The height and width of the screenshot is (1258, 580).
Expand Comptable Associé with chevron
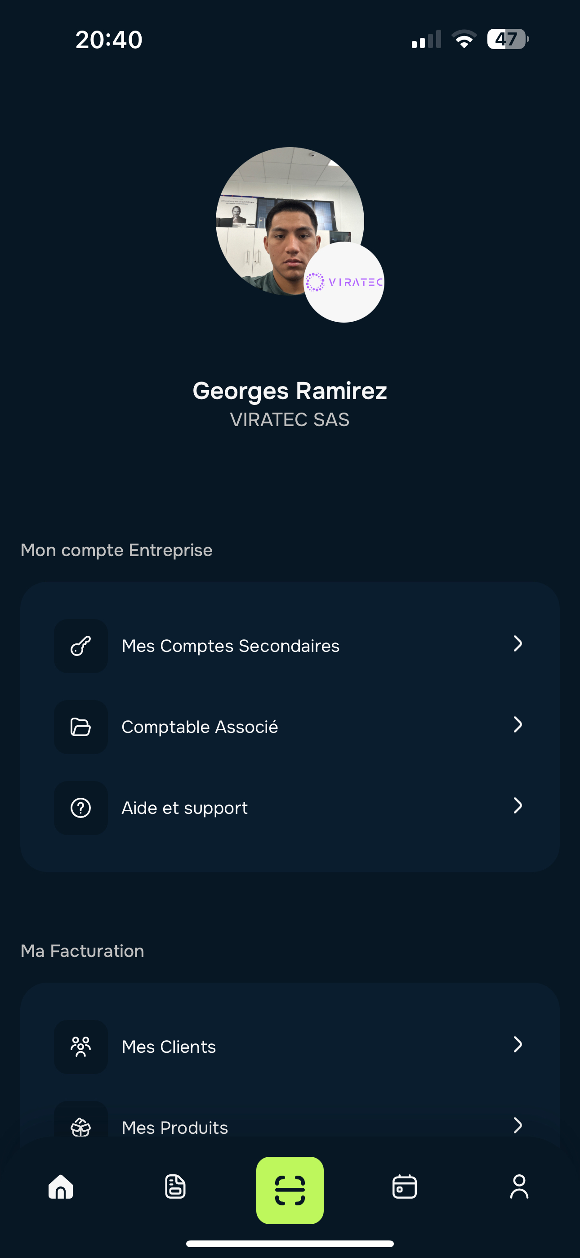click(518, 725)
